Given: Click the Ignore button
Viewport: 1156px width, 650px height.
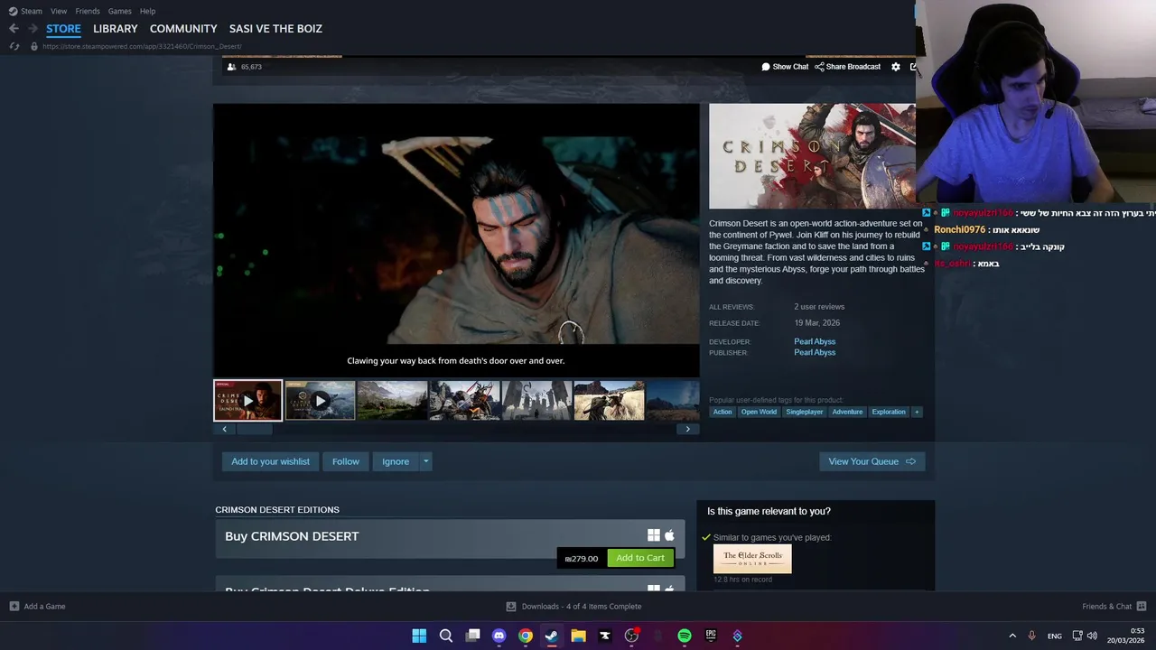Looking at the screenshot, I should pyautogui.click(x=396, y=461).
